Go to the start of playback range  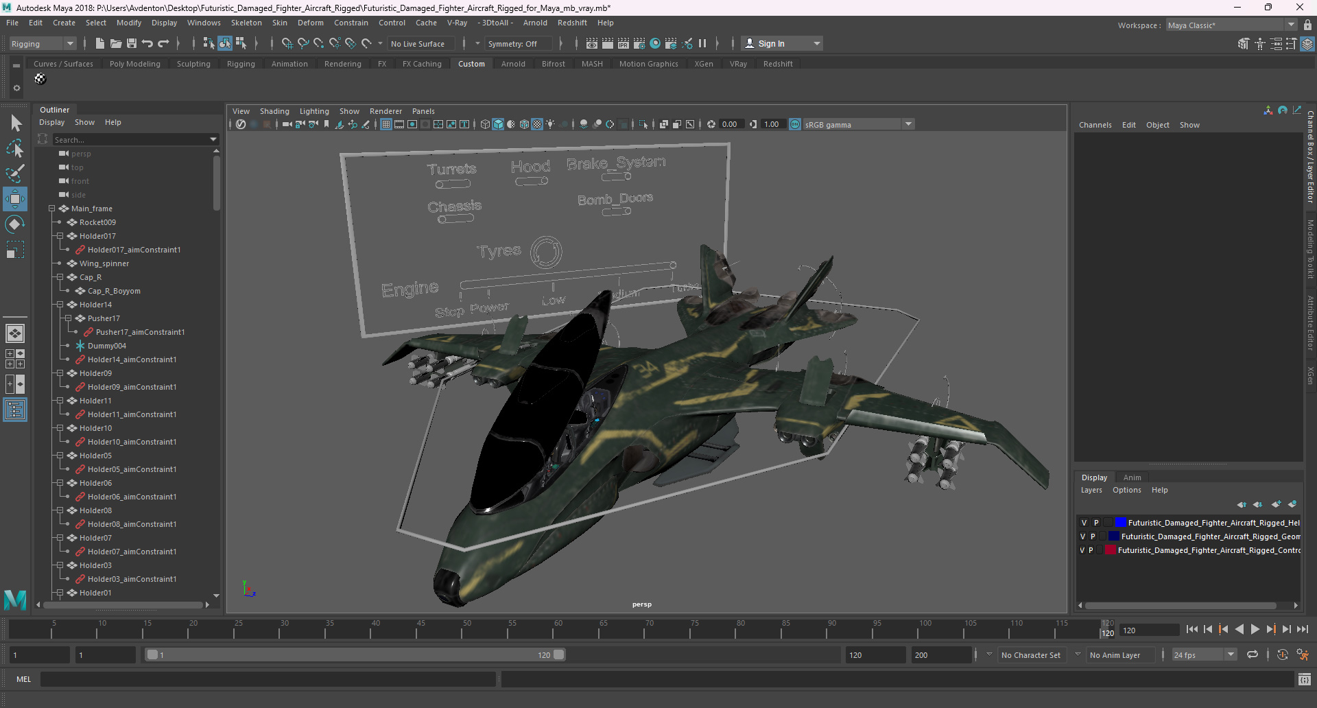(1192, 629)
